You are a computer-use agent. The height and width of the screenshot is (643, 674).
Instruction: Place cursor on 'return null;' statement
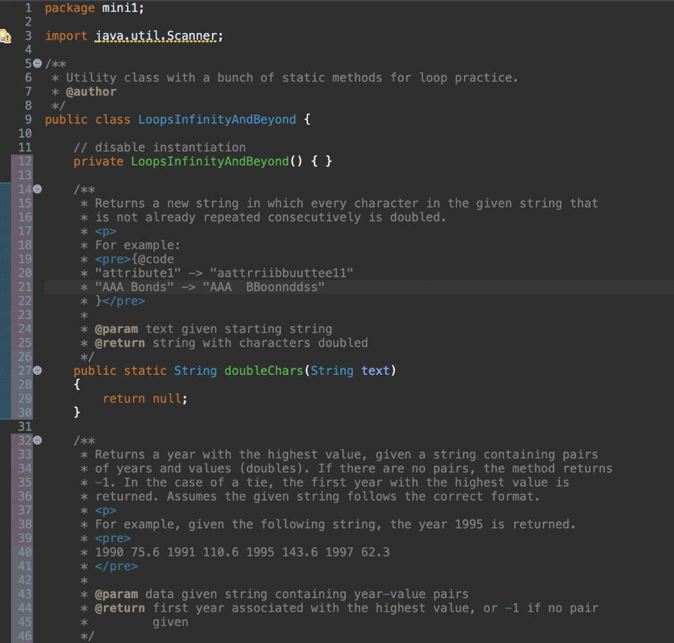[145, 399]
